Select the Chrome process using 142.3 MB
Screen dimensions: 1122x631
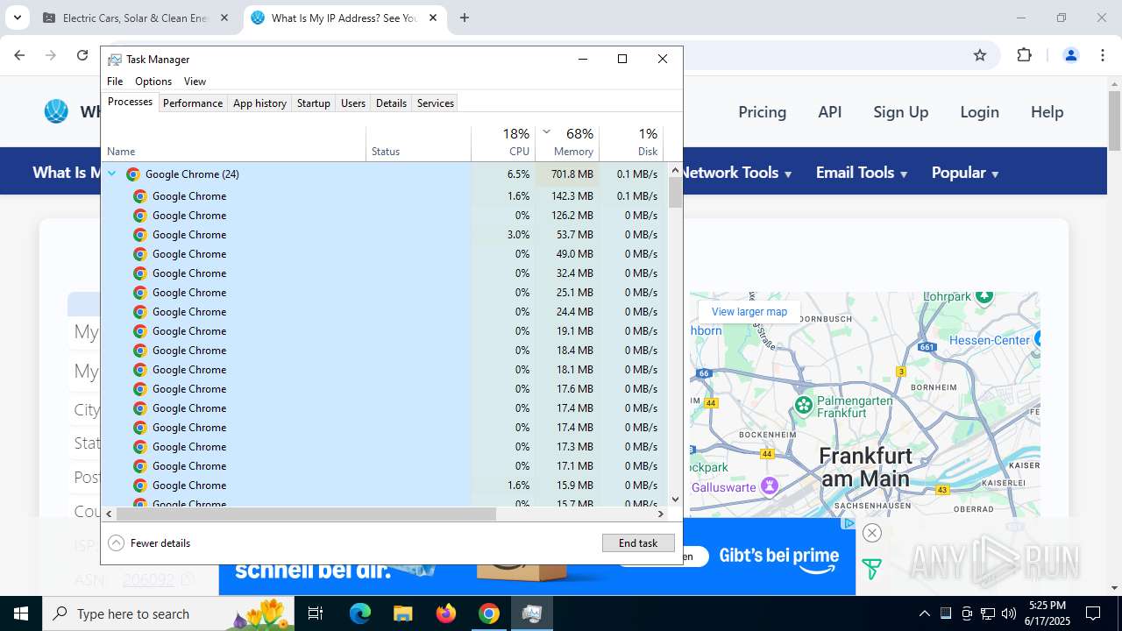(385, 196)
